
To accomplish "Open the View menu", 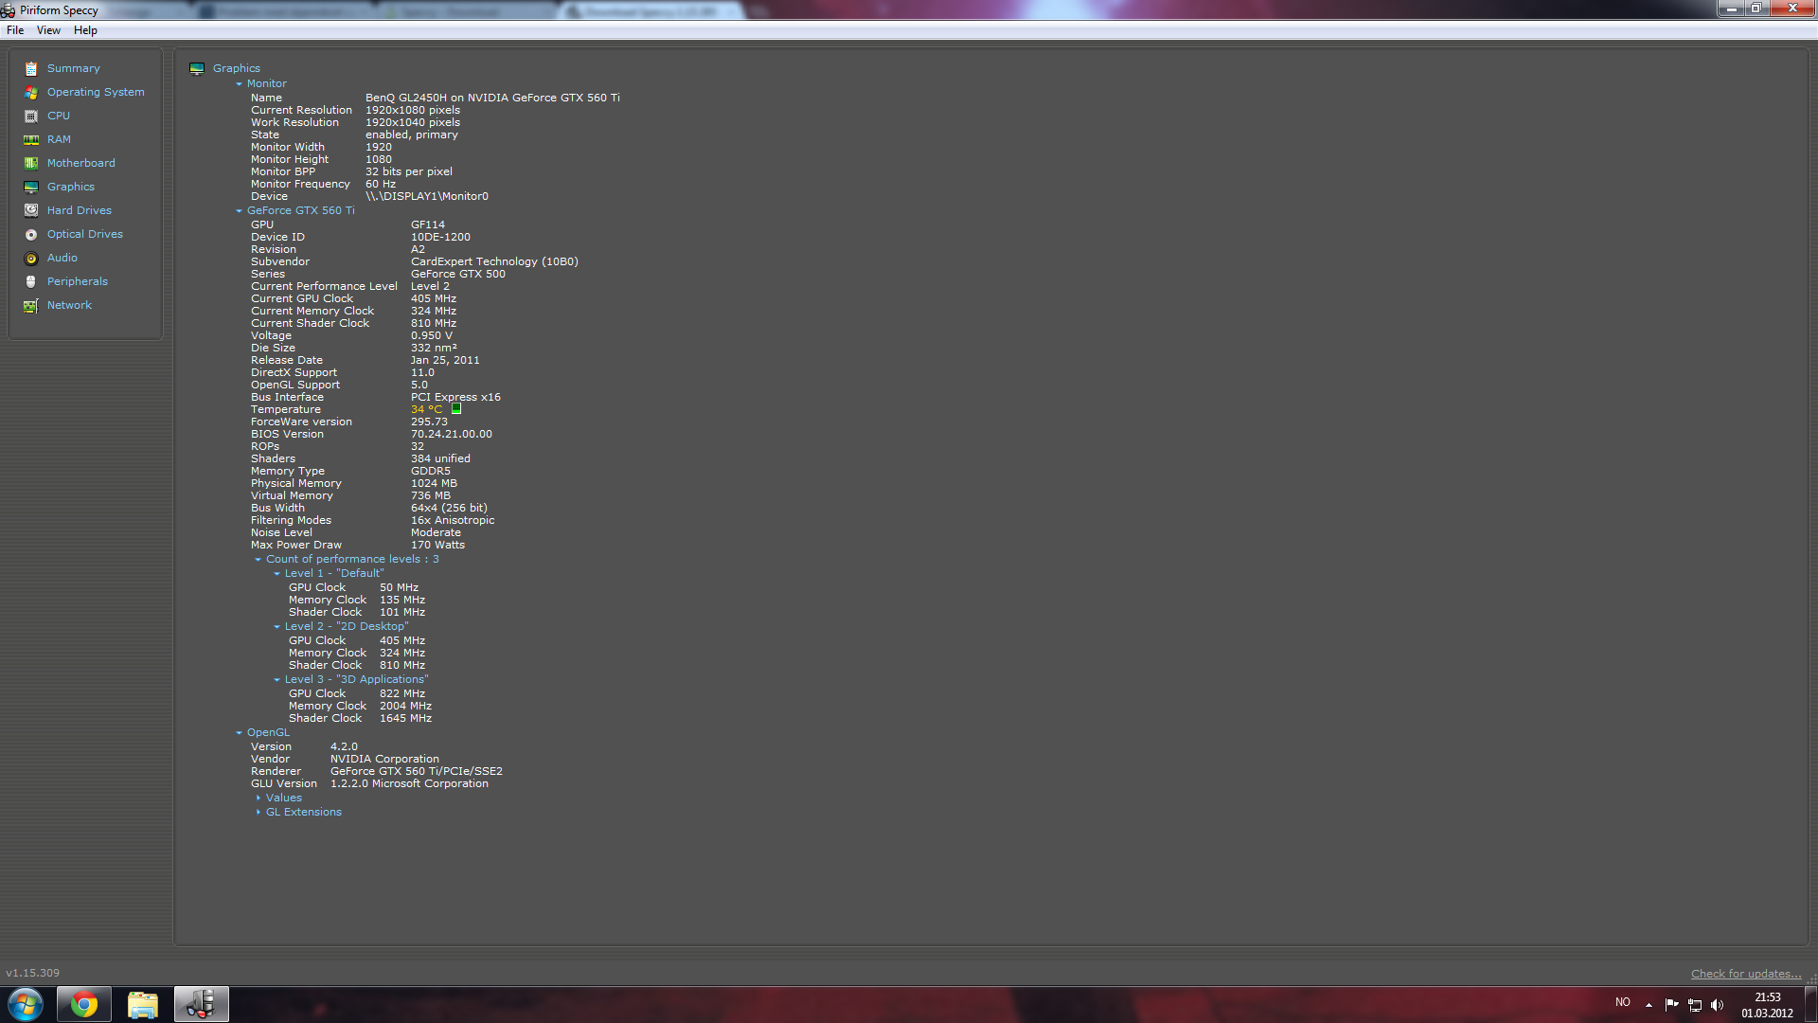I will 48,30.
